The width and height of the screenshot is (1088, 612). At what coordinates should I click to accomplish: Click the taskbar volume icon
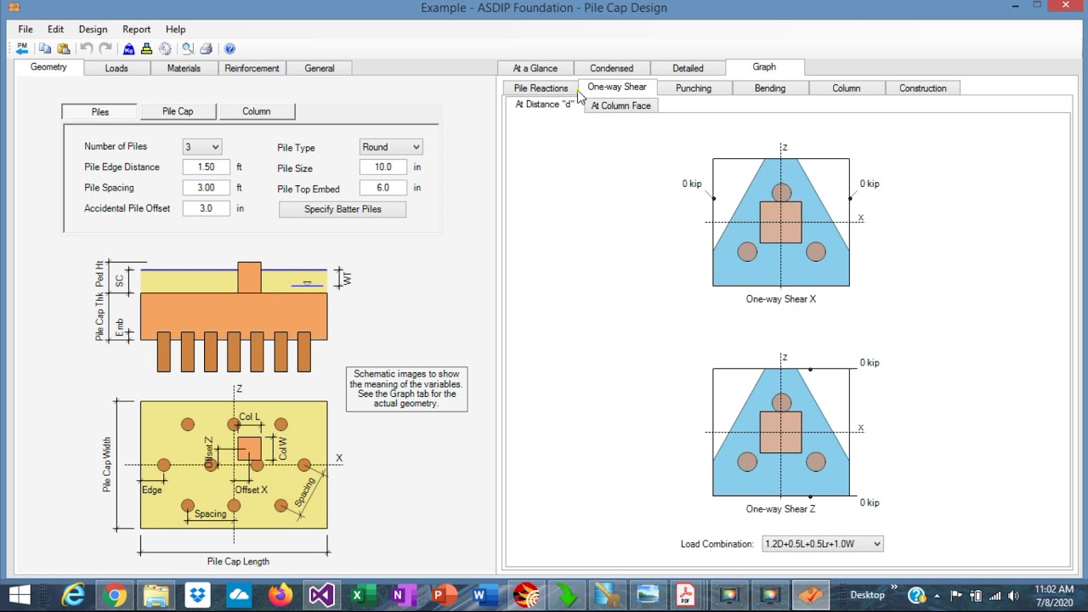pyautogui.click(x=1015, y=596)
